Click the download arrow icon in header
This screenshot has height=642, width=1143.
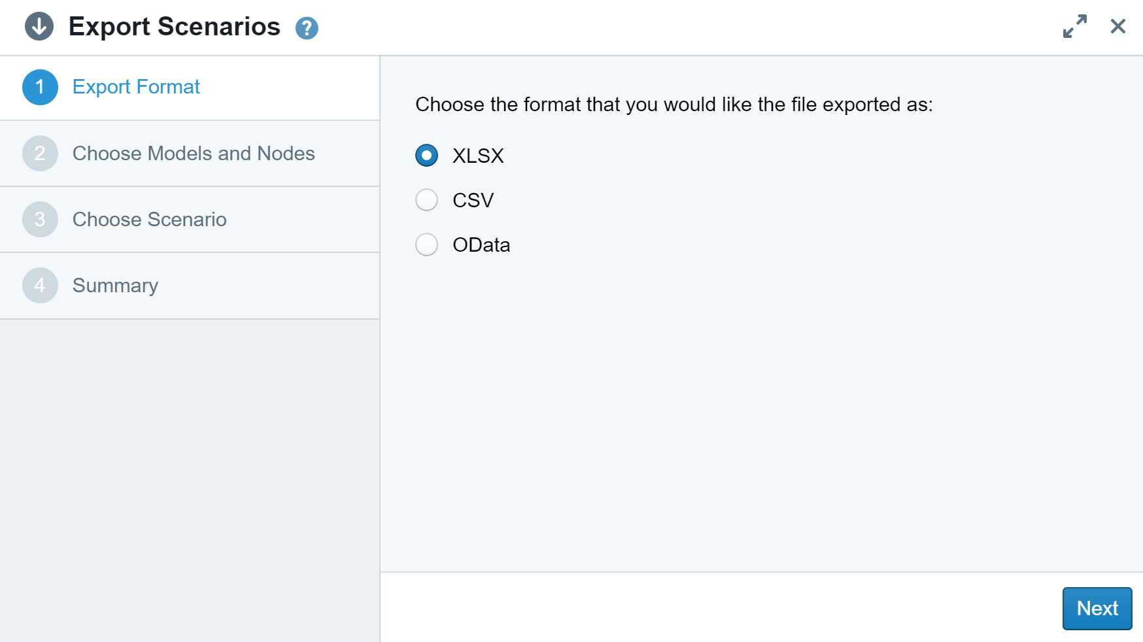(x=39, y=27)
